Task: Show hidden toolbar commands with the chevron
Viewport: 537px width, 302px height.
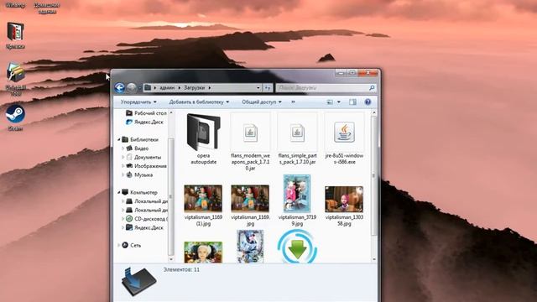Action: point(293,102)
